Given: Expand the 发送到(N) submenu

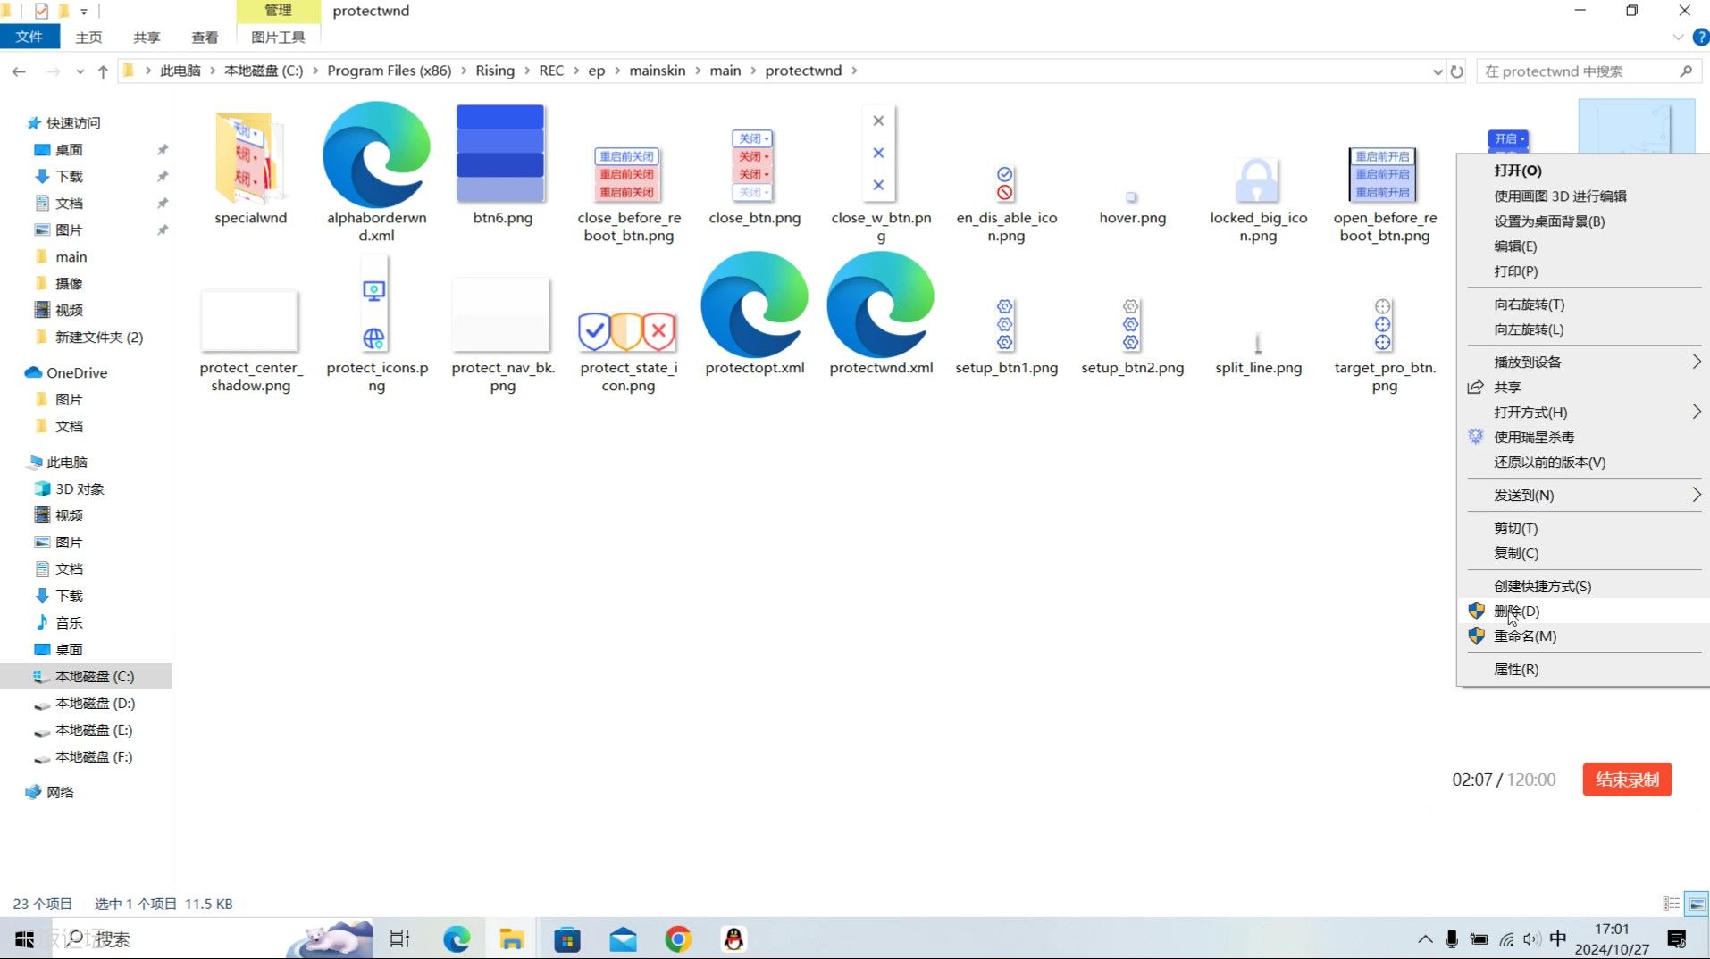Looking at the screenshot, I should [x=1583, y=496].
